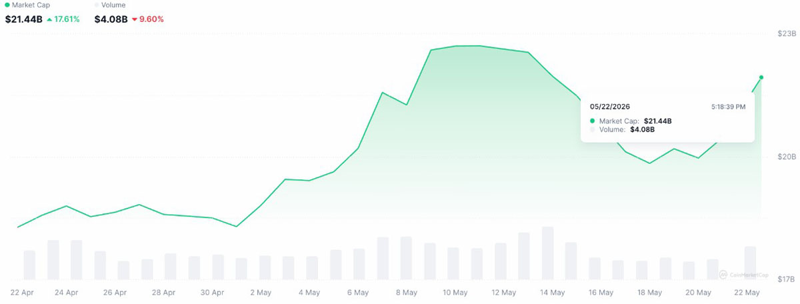Click the $4.08B volume value
Viewport: 800px width, 304px height.
[111, 19]
